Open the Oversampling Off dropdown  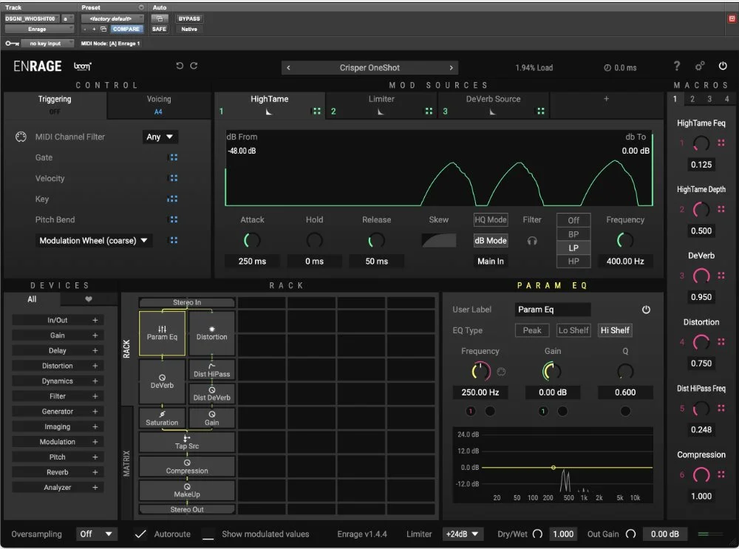(95, 534)
